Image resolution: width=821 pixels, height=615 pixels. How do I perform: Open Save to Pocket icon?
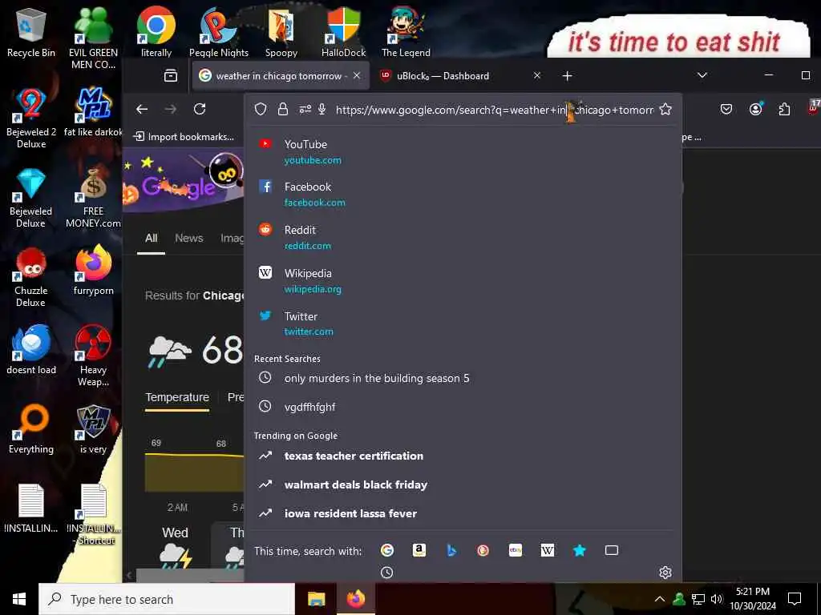coord(726,109)
